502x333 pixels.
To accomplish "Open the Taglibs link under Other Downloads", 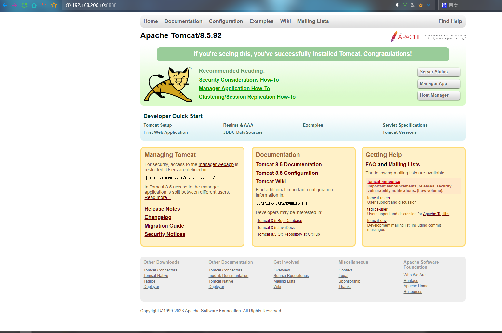I will 150,281.
